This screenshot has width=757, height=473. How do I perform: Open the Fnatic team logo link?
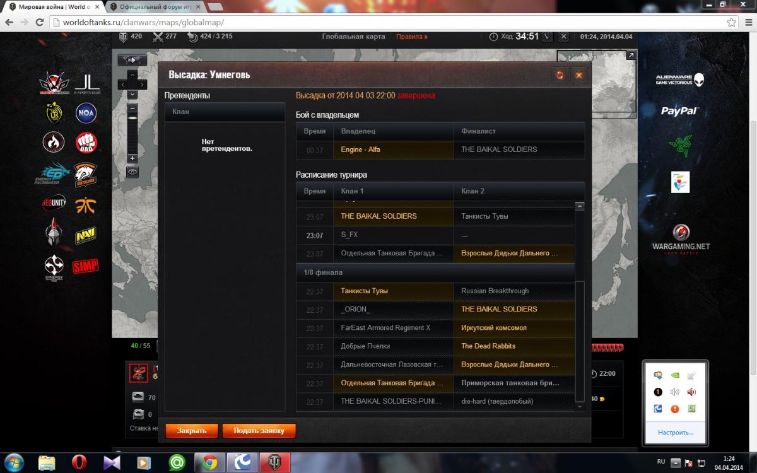pos(86,204)
